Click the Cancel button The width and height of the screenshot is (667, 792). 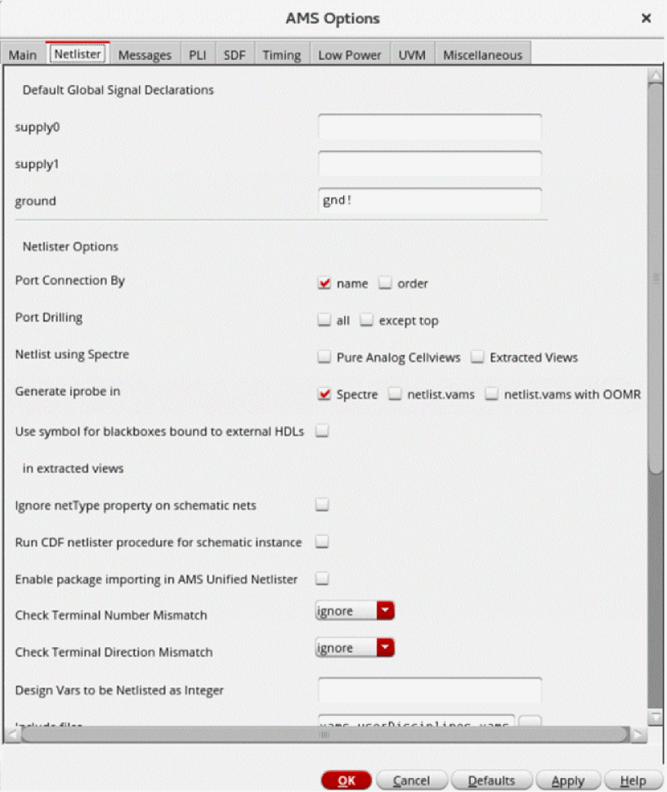point(411,781)
